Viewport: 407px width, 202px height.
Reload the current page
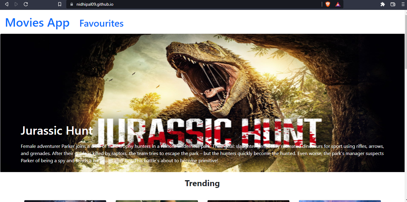(x=26, y=4)
